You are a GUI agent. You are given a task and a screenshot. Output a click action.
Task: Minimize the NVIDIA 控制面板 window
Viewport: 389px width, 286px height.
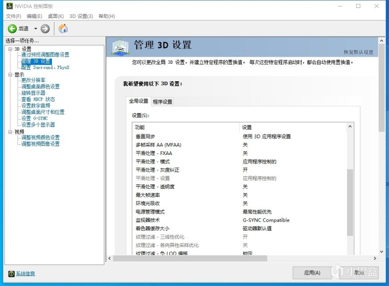(x=341, y=6)
